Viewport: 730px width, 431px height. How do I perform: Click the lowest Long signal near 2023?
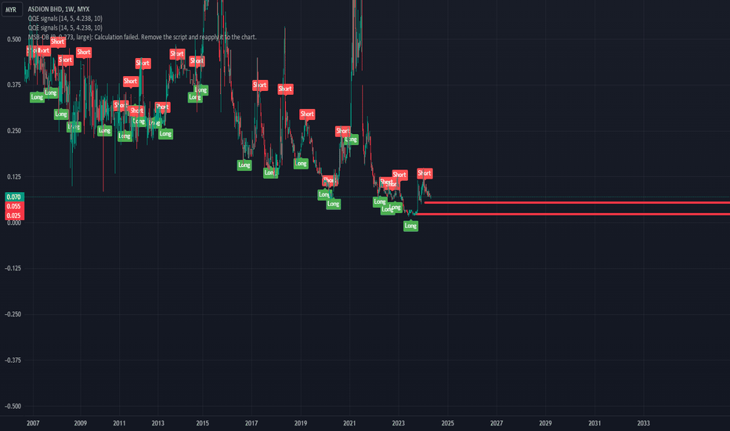pos(410,226)
